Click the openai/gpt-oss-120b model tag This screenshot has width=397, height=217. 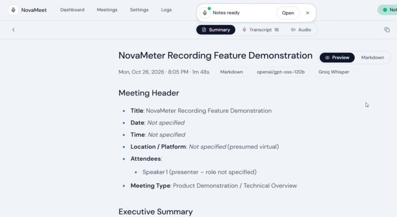281,72
